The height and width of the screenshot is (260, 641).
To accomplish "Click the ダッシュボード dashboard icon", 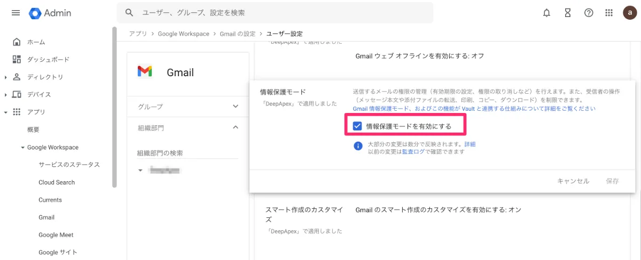I will (17, 59).
